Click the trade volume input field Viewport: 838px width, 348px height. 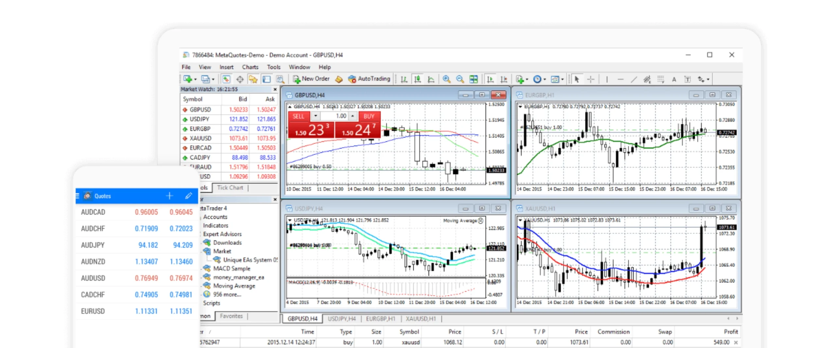[334, 116]
